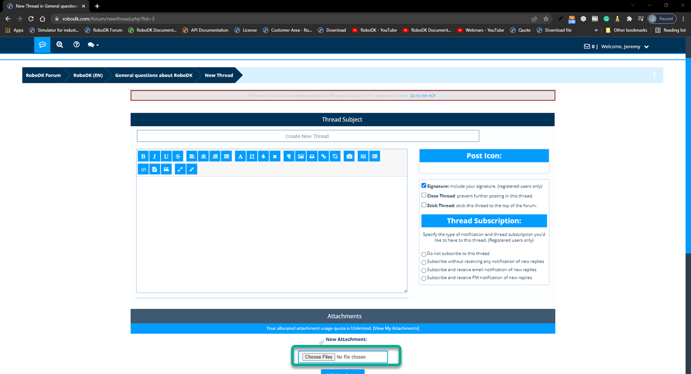Maximize the editor with expand arrows
The width and height of the screenshot is (691, 374).
[x=180, y=169]
